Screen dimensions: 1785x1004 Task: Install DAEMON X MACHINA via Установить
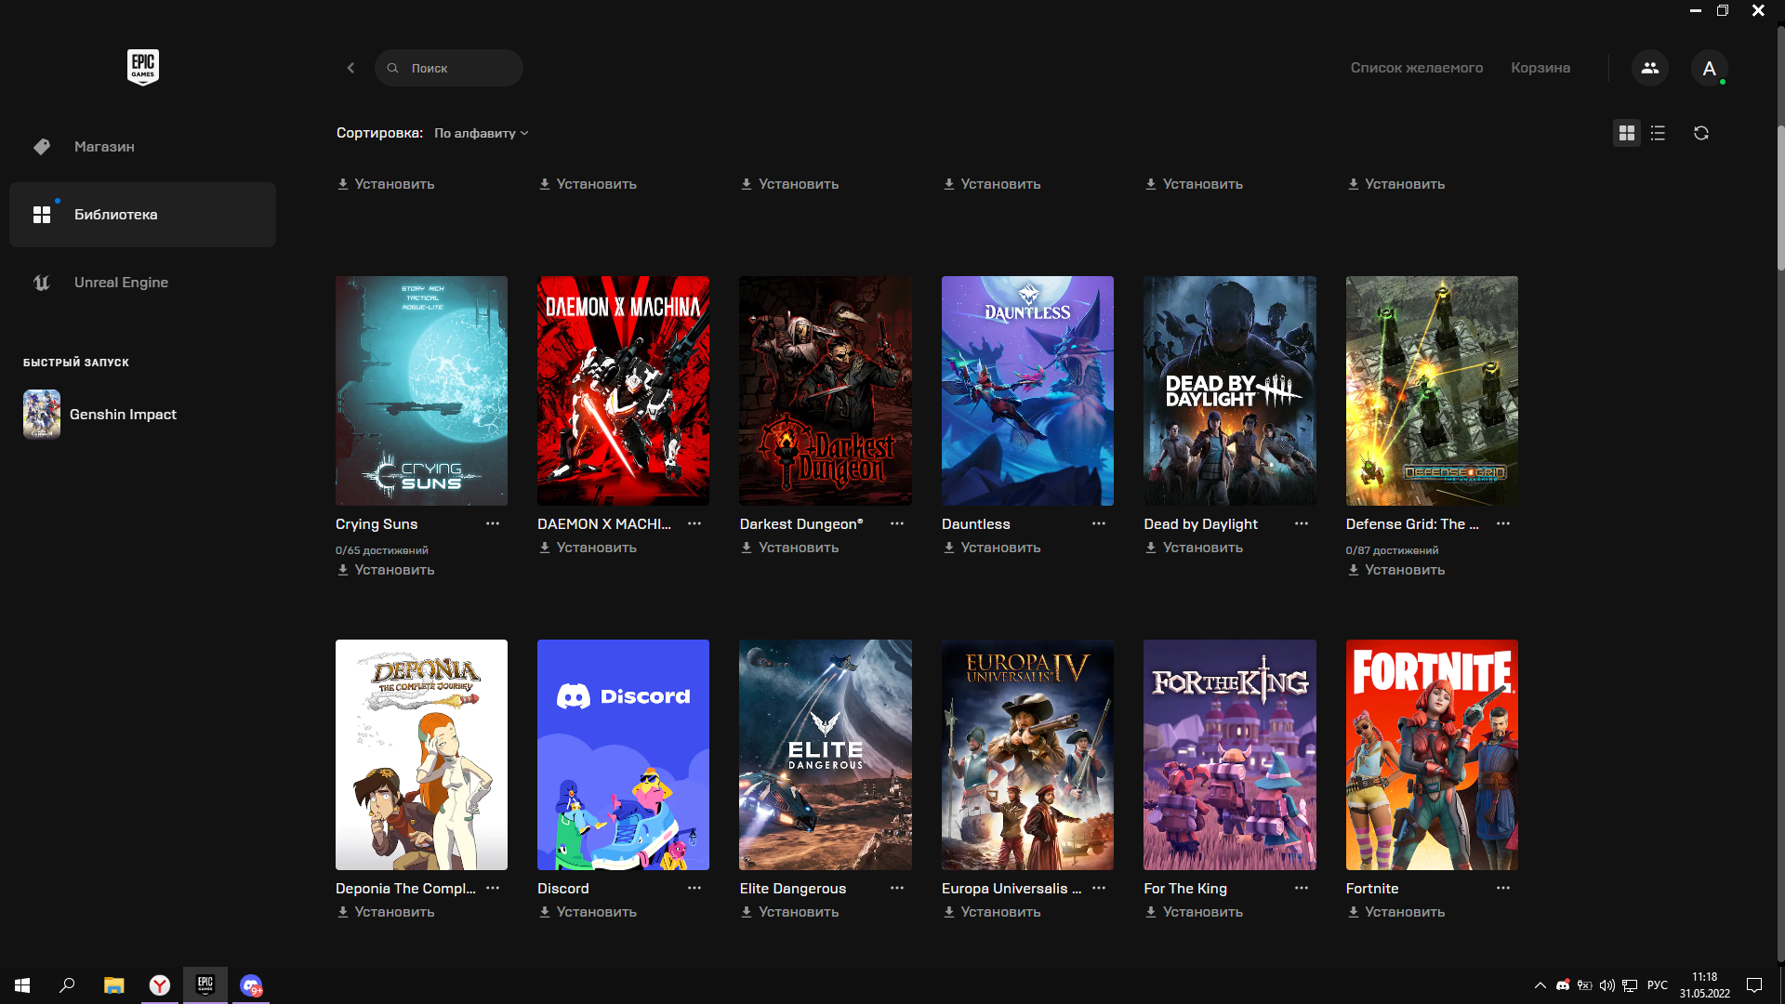point(588,548)
